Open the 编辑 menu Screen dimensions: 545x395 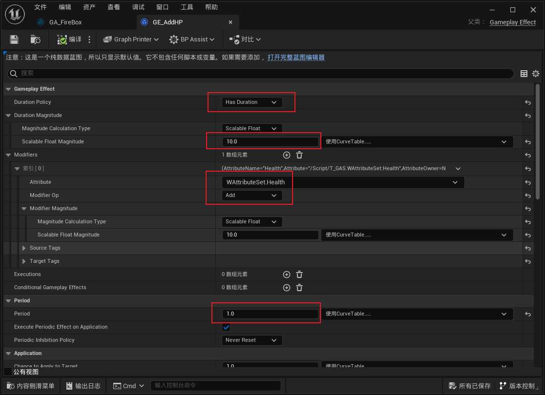[x=65, y=7]
